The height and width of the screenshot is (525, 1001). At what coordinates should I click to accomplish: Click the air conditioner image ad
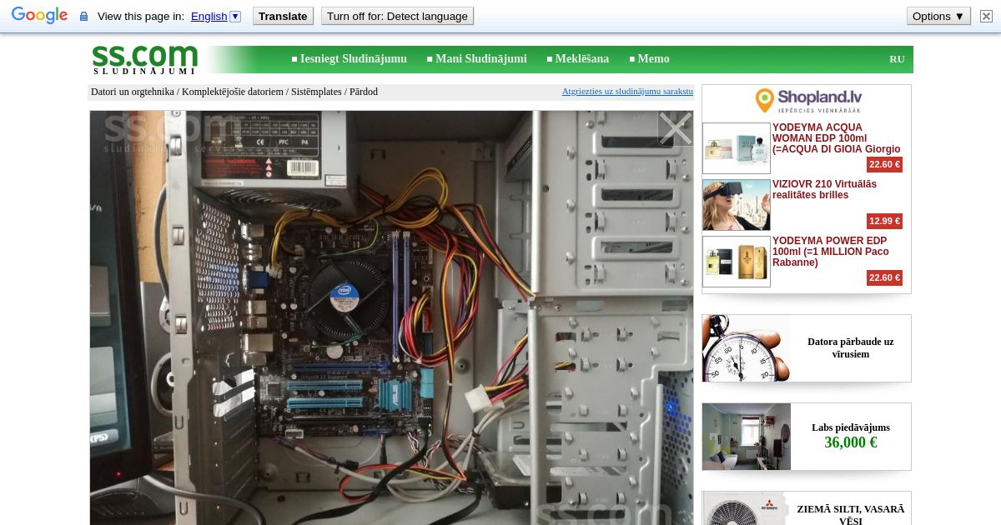click(747, 508)
